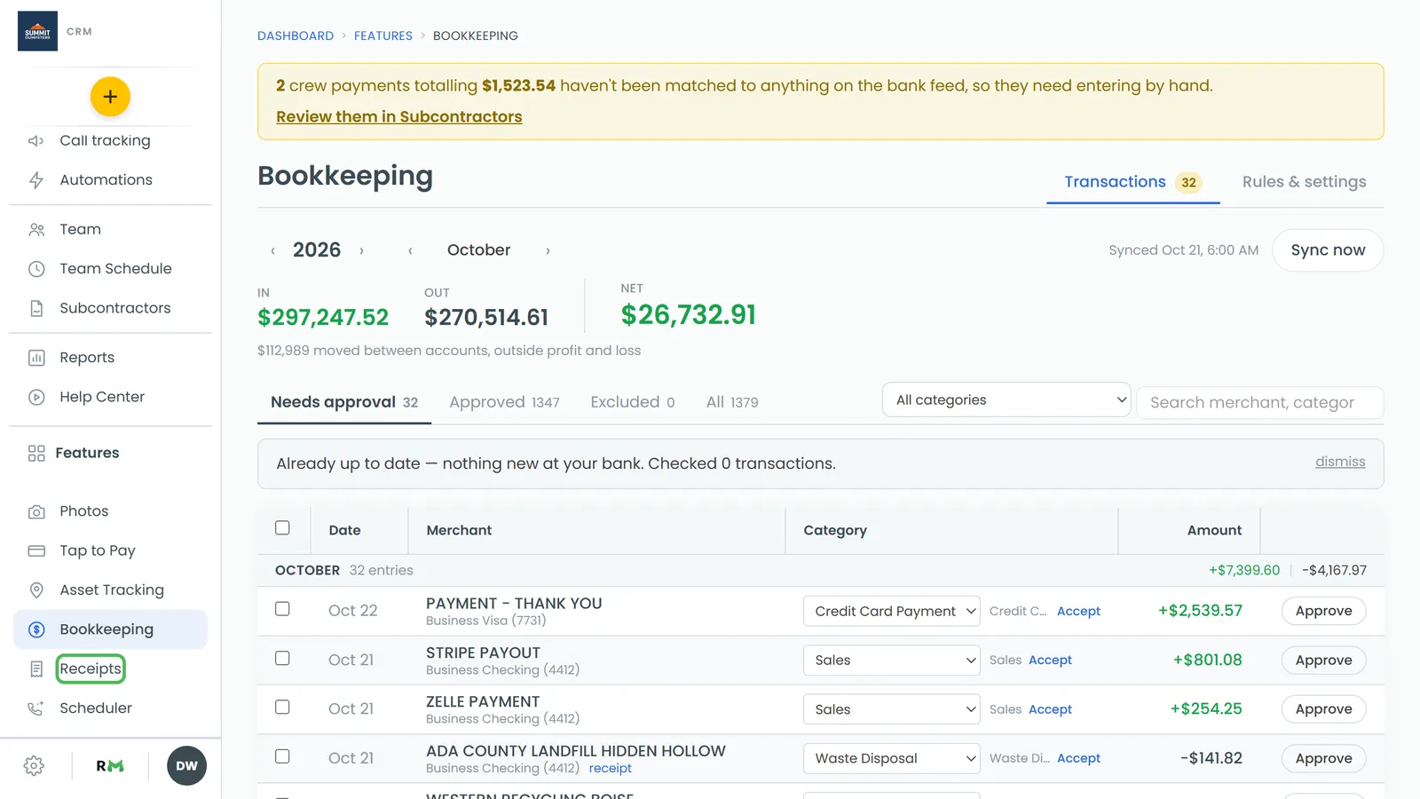Switch to the Excluded tab

[x=633, y=402]
